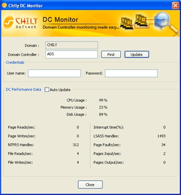The height and width of the screenshot is (195, 181).
Task: Click the Chily Softech logo in banner
Action: pyautogui.click(x=21, y=23)
